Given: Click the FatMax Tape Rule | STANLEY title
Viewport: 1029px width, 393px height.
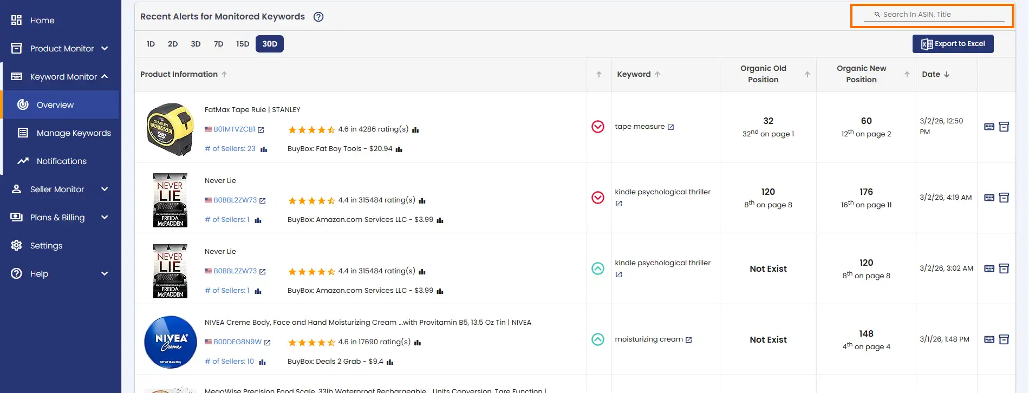Looking at the screenshot, I should tap(252, 110).
